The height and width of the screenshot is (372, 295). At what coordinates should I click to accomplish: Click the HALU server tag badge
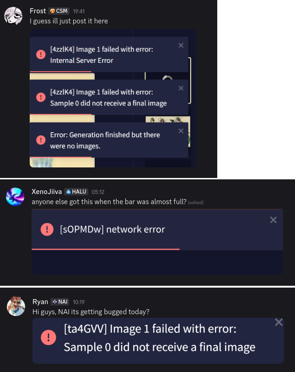[76, 192]
